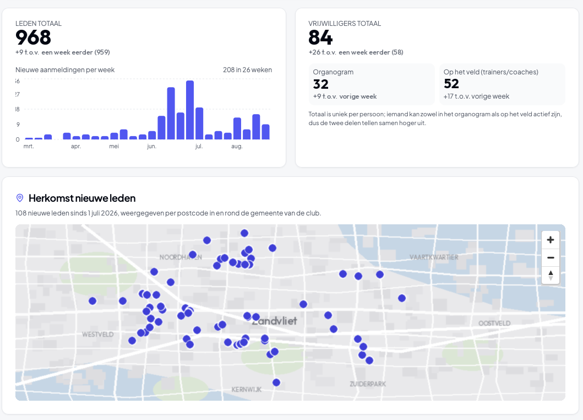
Task: Click the last bar of the aanmeldingen chart
Action: 265,132
